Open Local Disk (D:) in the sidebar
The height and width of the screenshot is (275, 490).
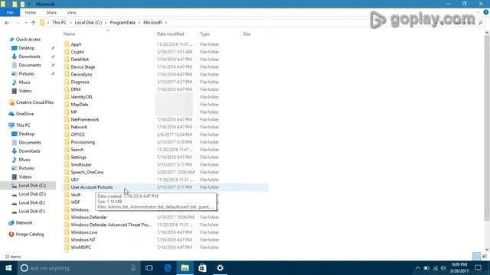[x=32, y=194]
